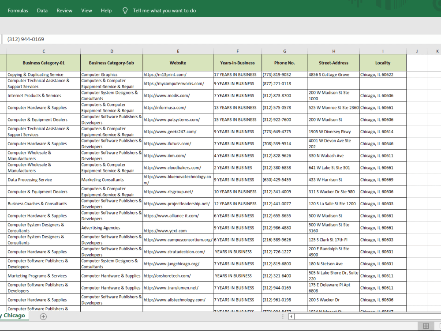Select the Phone No. header cell
Image resolution: width=441 pixels, height=331 pixels.
pos(284,63)
